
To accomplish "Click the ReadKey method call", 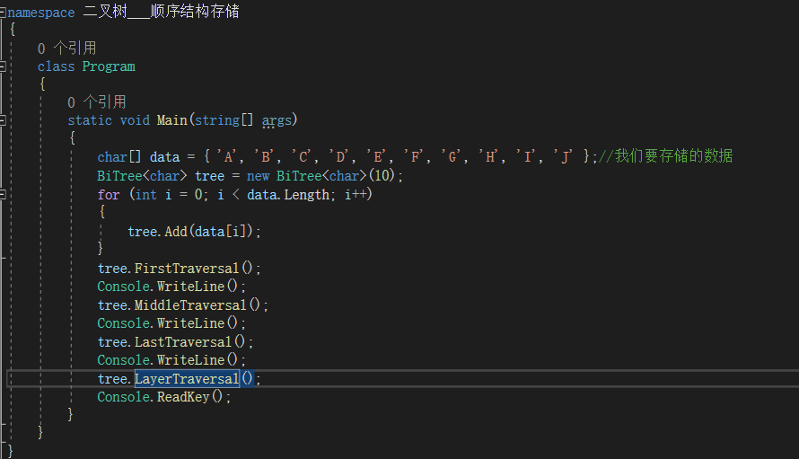I will (183, 397).
